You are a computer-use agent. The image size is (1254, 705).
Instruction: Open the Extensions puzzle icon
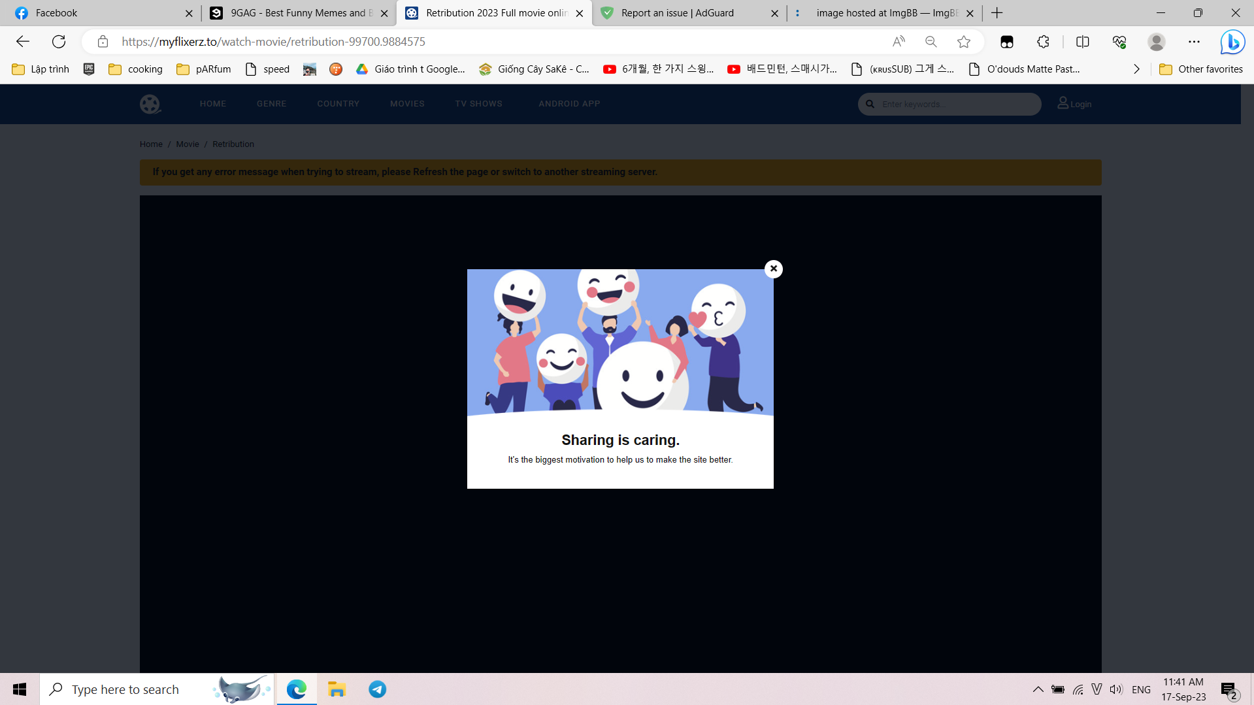1043,41
